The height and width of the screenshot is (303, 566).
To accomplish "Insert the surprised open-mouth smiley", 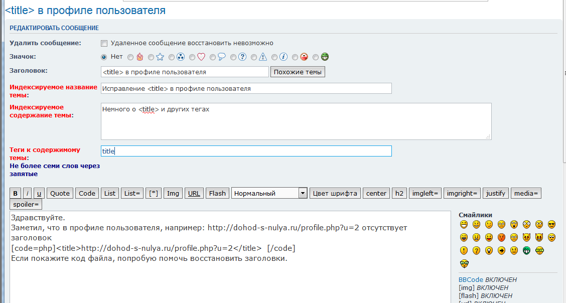I will 514,224.
